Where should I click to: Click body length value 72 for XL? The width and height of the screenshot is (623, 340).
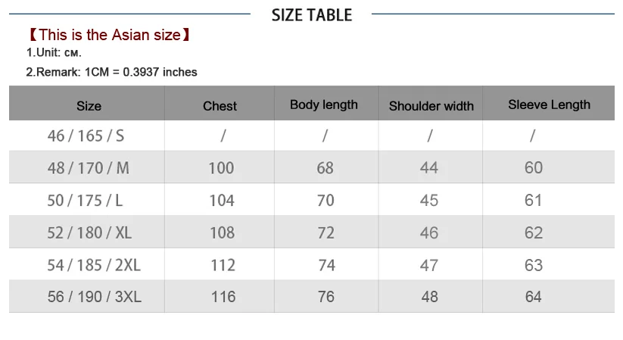326,232
